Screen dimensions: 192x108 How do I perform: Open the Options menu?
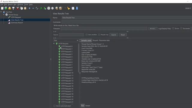click(20, 4)
